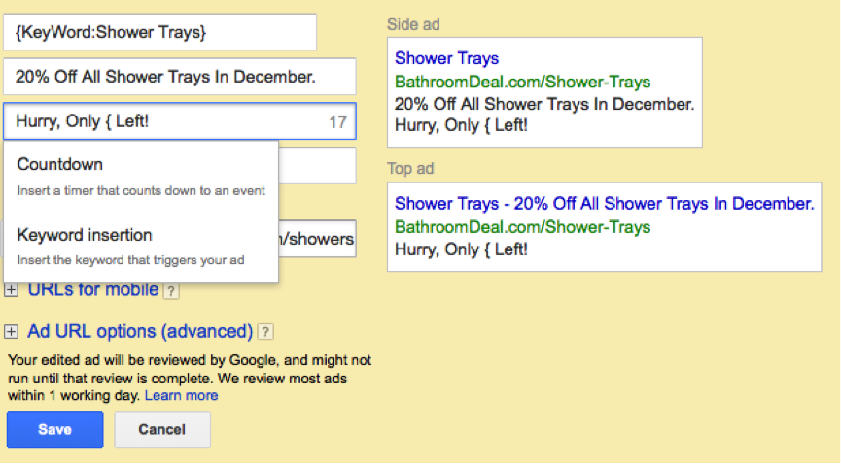Follow the Learn more link
Viewport: 841px width, 464px height.
coord(181,396)
